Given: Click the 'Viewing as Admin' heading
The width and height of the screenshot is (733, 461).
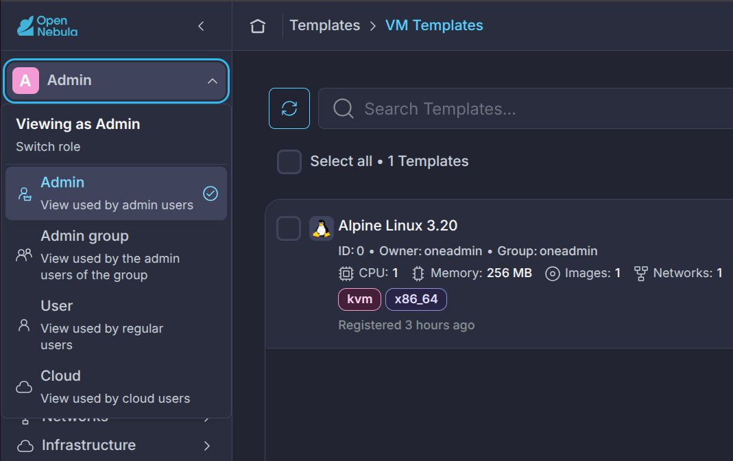Looking at the screenshot, I should pyautogui.click(x=78, y=124).
